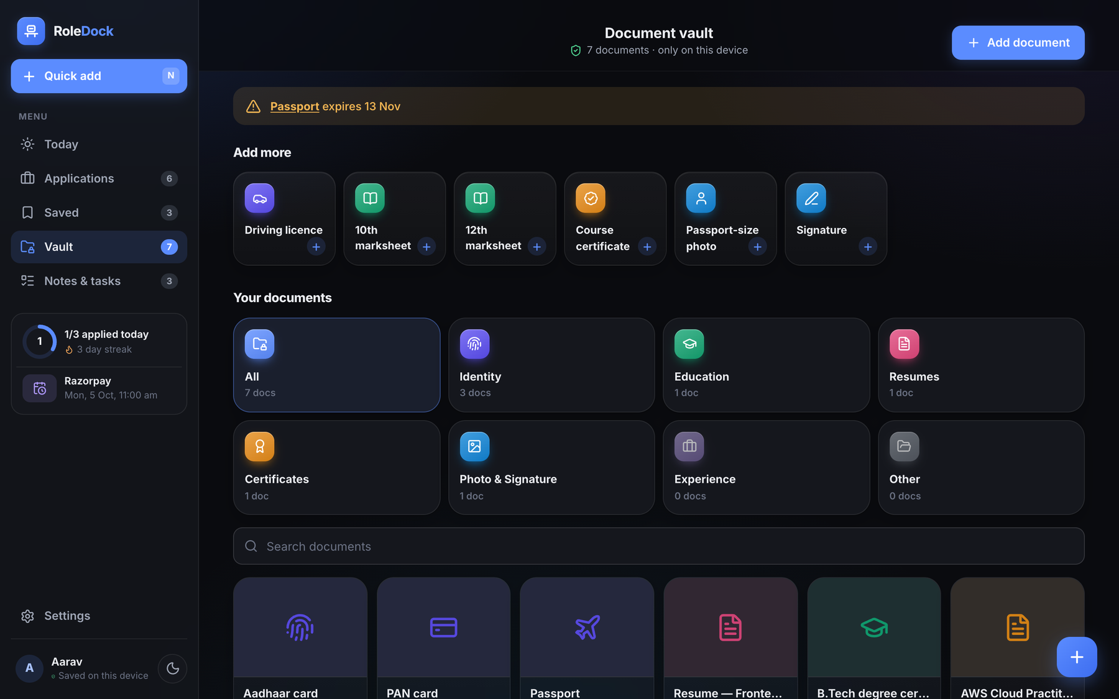
Task: Click the Add document button
Action: coord(1018,42)
